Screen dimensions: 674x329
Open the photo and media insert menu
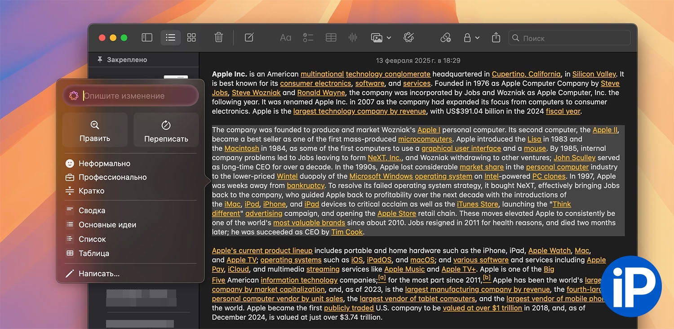click(x=381, y=38)
